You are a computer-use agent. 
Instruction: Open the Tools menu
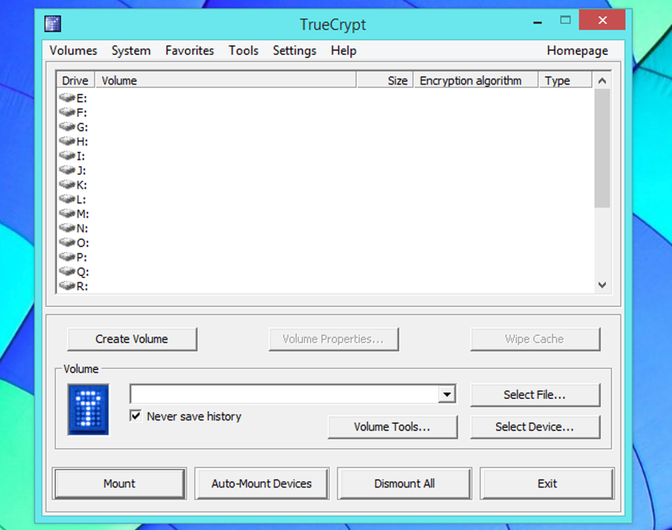coord(243,50)
